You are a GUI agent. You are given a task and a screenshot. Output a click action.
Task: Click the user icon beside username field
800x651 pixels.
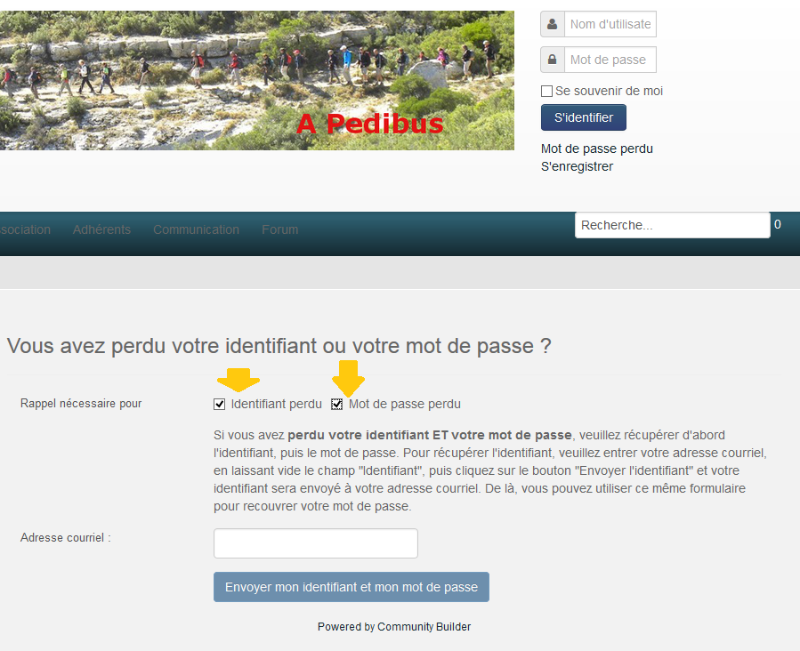click(552, 24)
